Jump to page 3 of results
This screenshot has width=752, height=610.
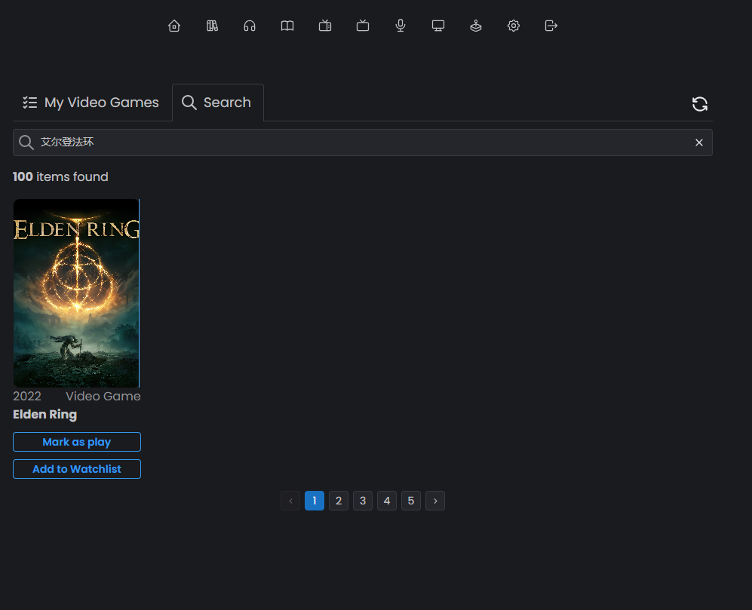[x=363, y=501]
